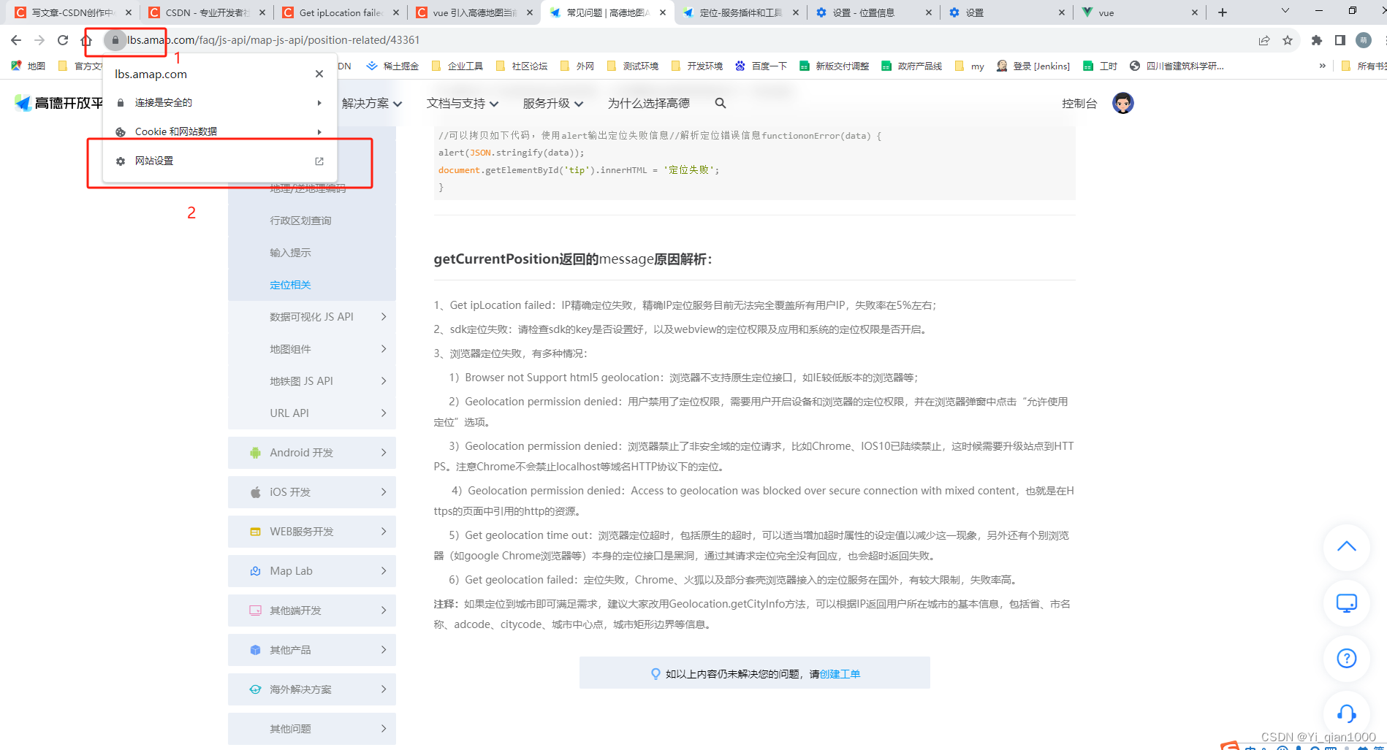Expand the Cookie 和网站数据 section
This screenshot has height=750, width=1387.
219,131
